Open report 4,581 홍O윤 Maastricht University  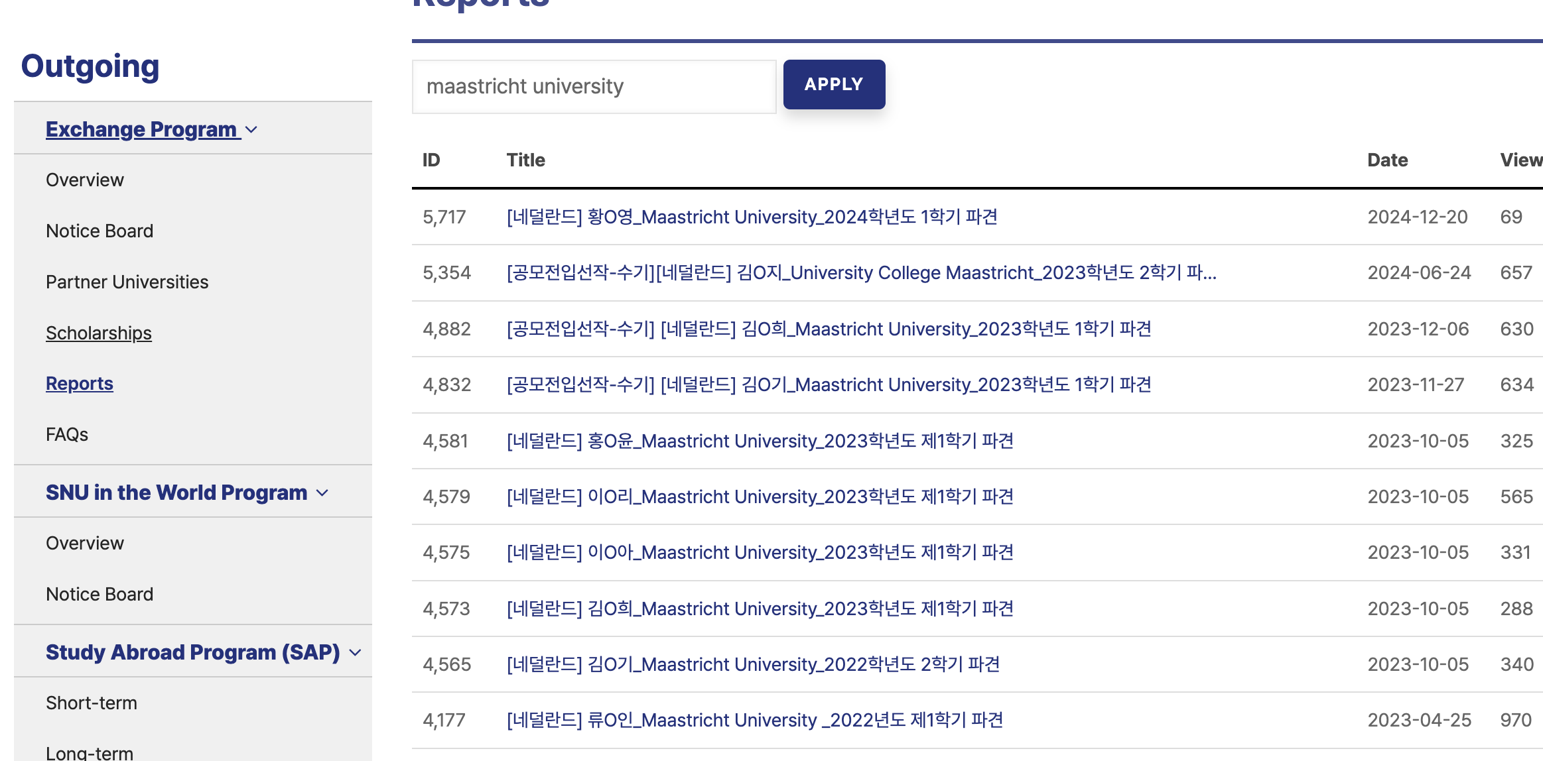click(x=760, y=441)
